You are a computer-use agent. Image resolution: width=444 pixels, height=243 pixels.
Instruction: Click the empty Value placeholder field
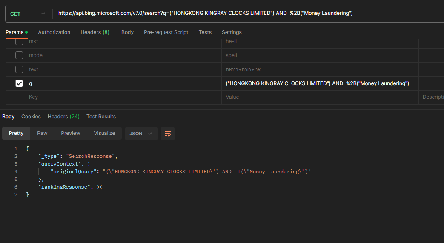point(320,97)
